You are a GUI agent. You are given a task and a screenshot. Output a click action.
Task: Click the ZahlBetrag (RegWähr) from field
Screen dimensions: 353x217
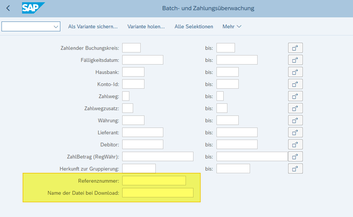[x=158, y=157]
